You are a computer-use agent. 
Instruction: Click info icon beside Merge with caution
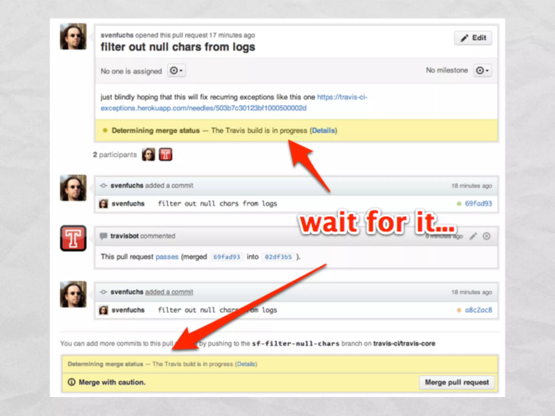pos(72,382)
